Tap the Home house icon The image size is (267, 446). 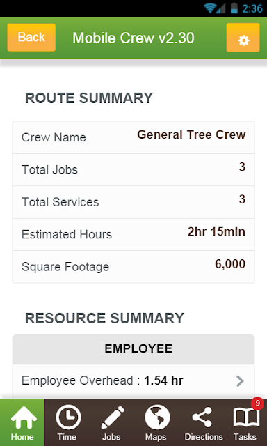coord(24,417)
